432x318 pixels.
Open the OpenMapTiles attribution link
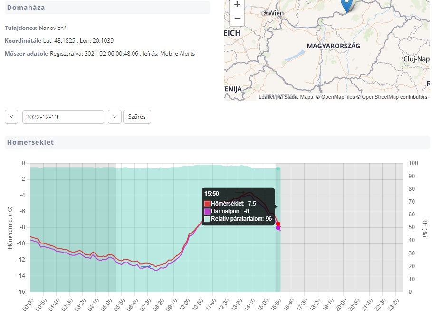[x=338, y=97]
